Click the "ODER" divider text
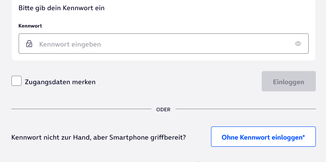 (x=163, y=110)
